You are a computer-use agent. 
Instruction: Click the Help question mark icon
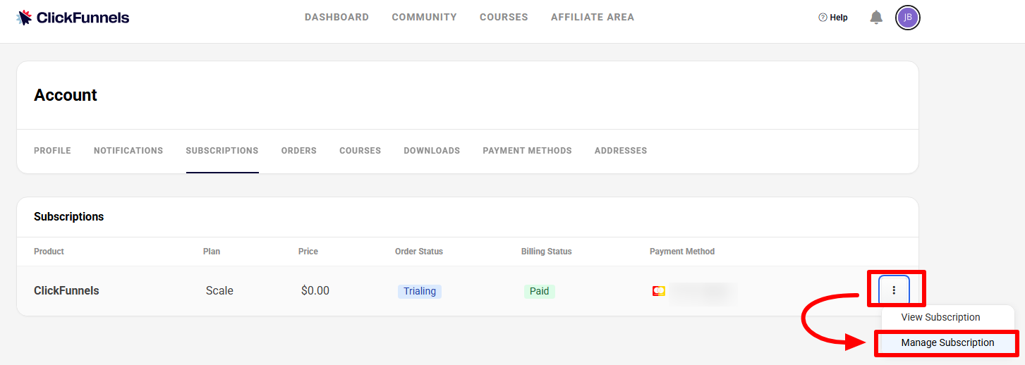click(x=823, y=18)
